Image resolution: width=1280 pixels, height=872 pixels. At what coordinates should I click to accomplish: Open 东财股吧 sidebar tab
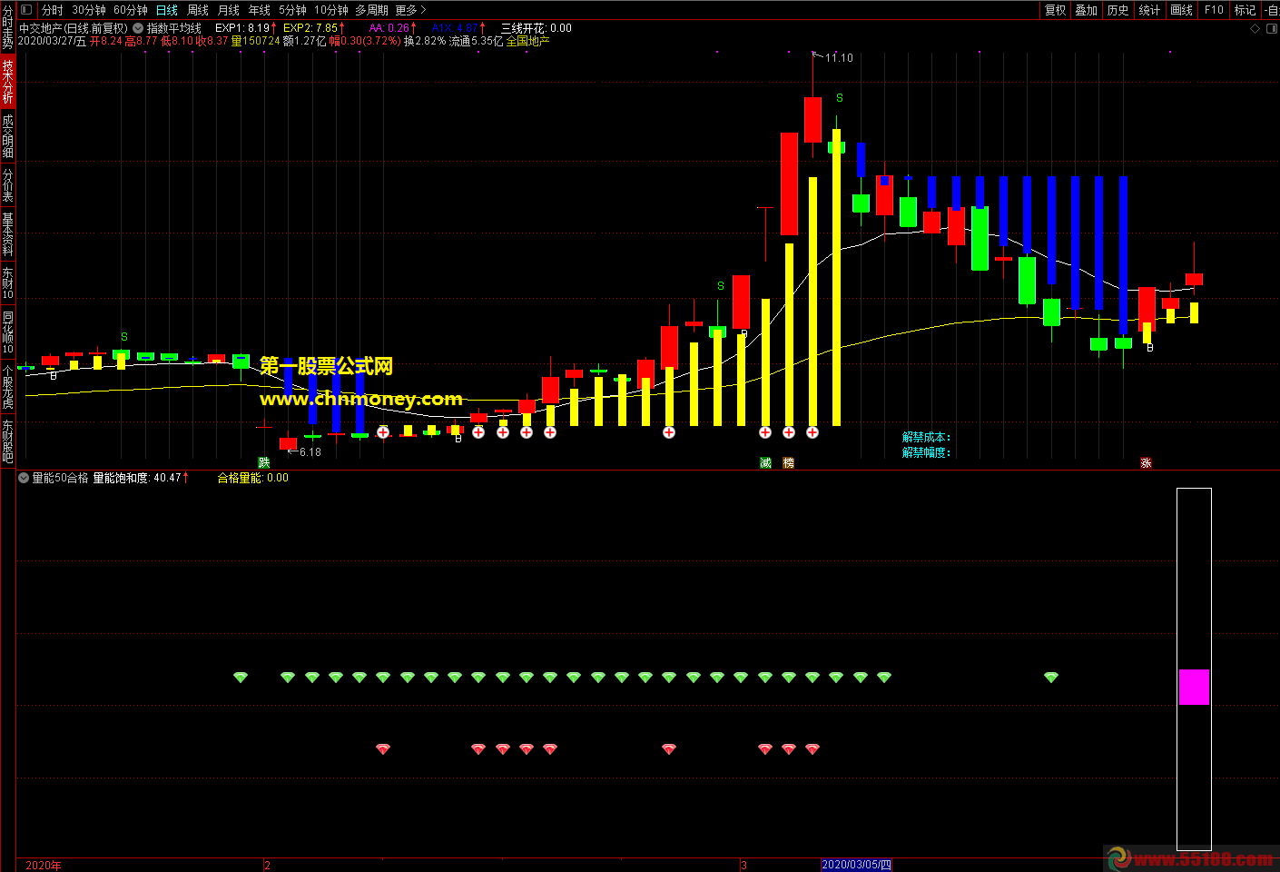click(7, 441)
